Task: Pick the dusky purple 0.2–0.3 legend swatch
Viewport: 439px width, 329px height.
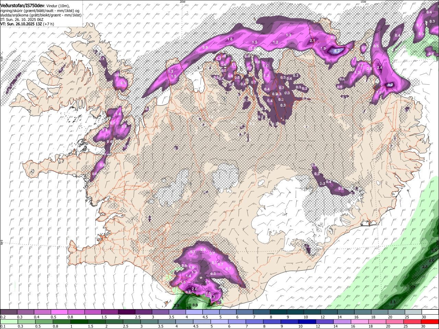Action: click(x=9, y=312)
